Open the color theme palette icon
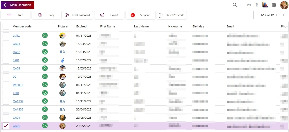Image resolution: width=289 pixels, height=132 pixels. pos(265,5)
